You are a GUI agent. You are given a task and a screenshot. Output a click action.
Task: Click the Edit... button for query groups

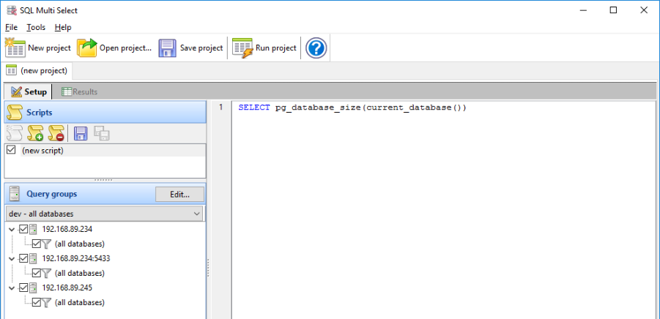pyautogui.click(x=180, y=194)
